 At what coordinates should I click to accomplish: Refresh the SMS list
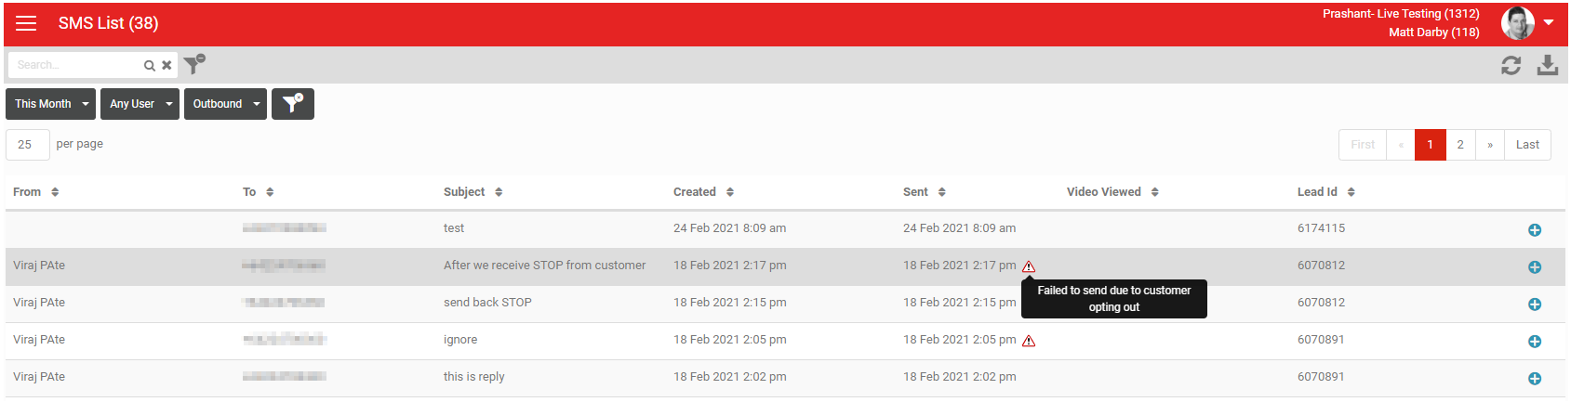tap(1511, 65)
